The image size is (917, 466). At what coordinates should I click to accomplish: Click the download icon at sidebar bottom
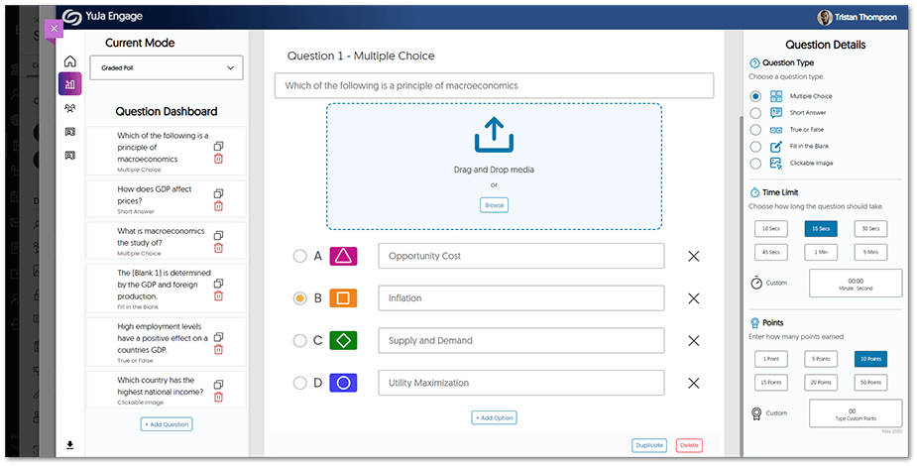(69, 445)
